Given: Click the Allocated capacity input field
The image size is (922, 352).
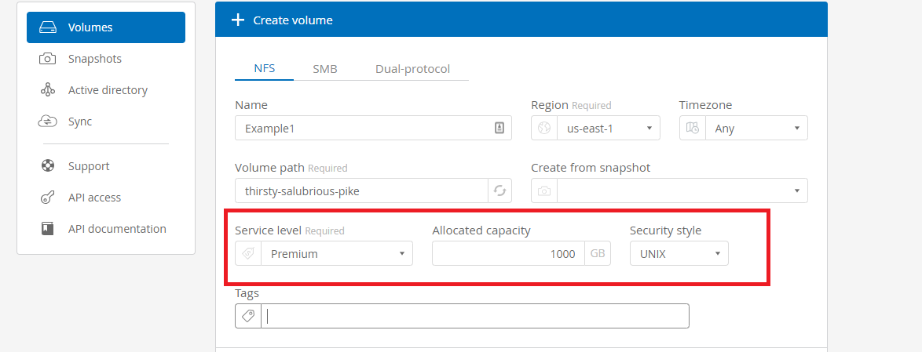Looking at the screenshot, I should coord(508,253).
